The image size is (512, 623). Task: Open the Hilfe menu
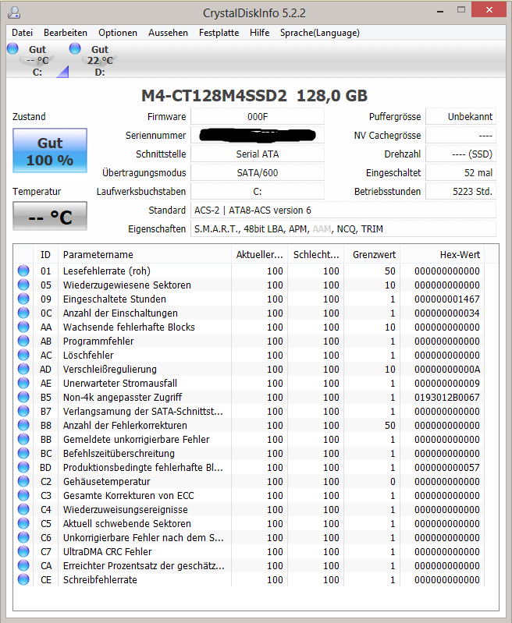pyautogui.click(x=259, y=33)
